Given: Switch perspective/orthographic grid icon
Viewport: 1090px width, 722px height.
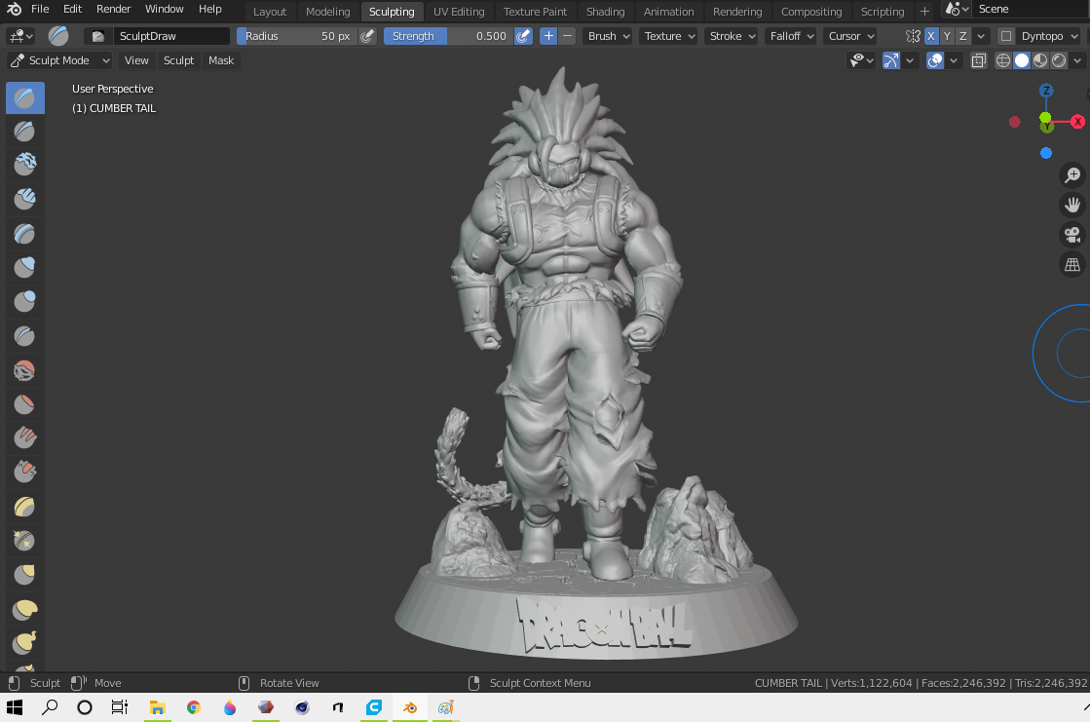Looking at the screenshot, I should pos(1072,264).
